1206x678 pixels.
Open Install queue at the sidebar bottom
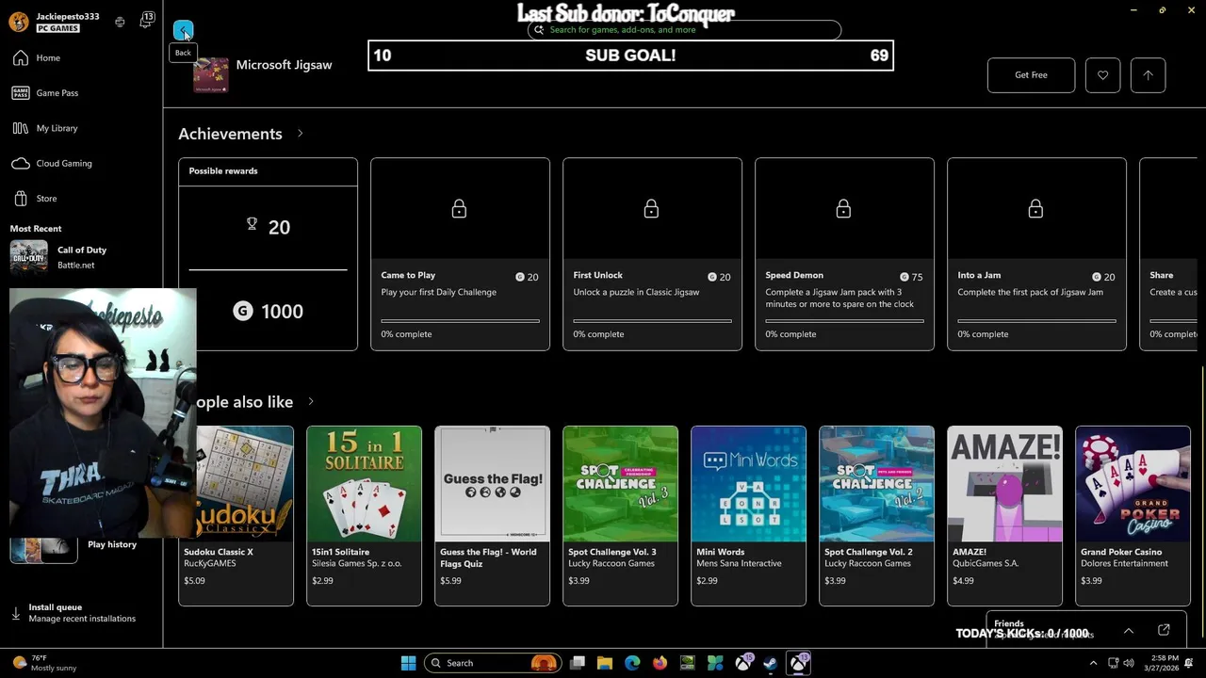81,613
